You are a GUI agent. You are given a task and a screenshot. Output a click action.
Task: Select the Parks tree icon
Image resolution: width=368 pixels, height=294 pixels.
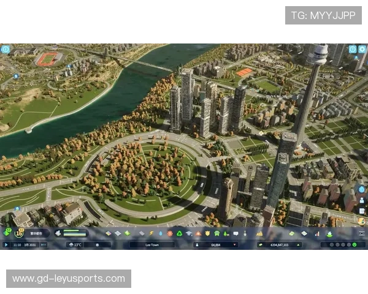226,233
